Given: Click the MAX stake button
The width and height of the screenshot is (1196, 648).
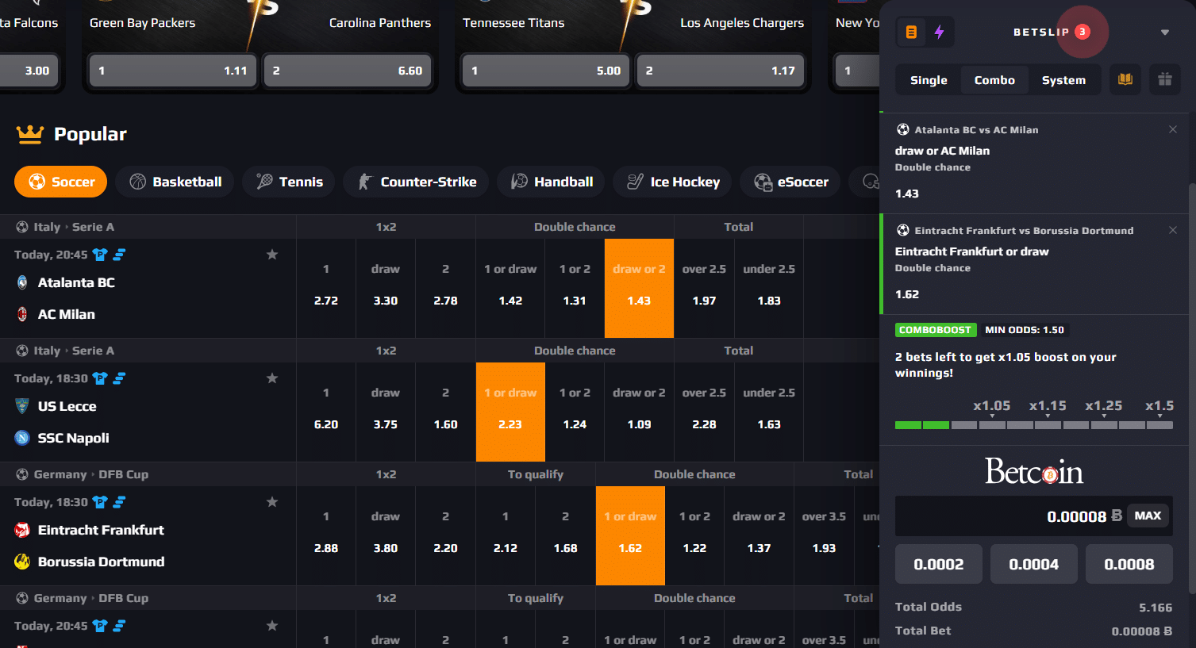Looking at the screenshot, I should point(1148,515).
